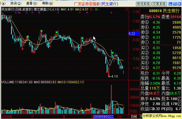Click the 换手 value 0.67%
This screenshot has width=182, height=119.
pyautogui.click(x=155, y=99)
